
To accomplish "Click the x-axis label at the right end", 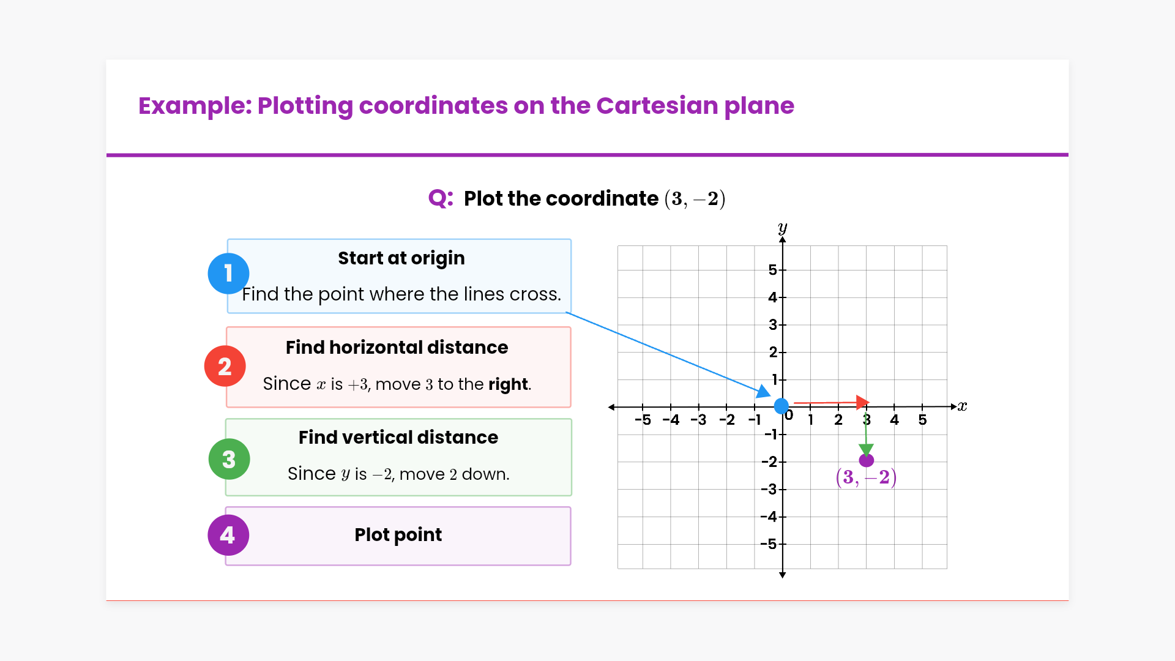I will pos(962,406).
